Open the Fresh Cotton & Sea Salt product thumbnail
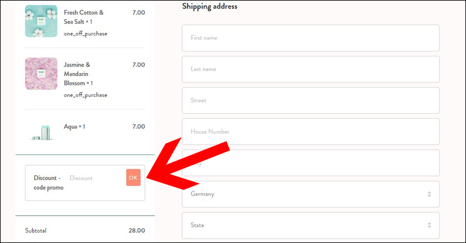 [41, 21]
